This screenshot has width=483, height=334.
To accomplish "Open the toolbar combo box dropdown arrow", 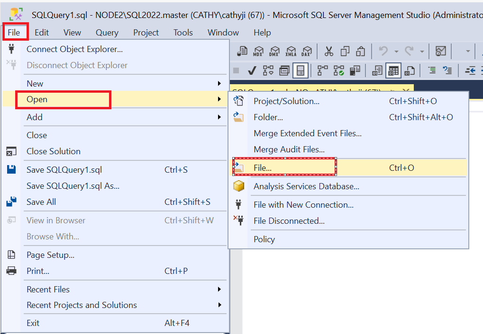I will (x=468, y=51).
